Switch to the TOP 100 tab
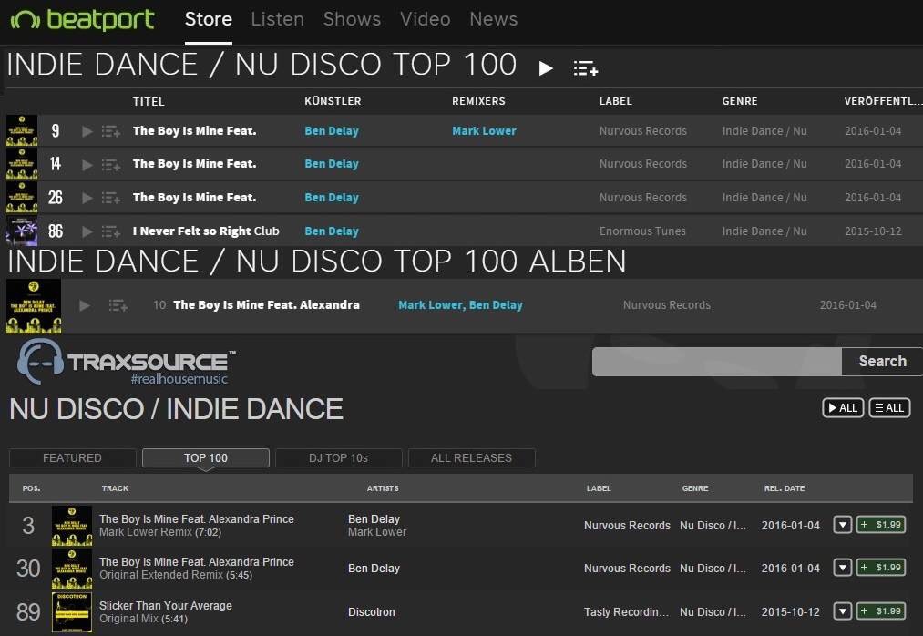The height and width of the screenshot is (636, 923). coord(205,457)
